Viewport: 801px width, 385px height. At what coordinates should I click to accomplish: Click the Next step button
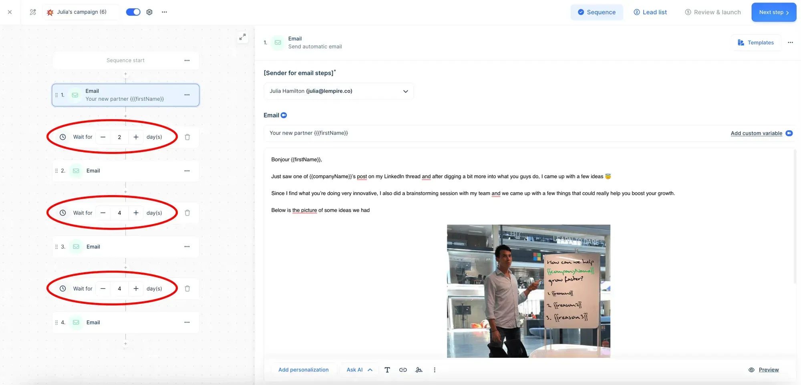(x=773, y=12)
